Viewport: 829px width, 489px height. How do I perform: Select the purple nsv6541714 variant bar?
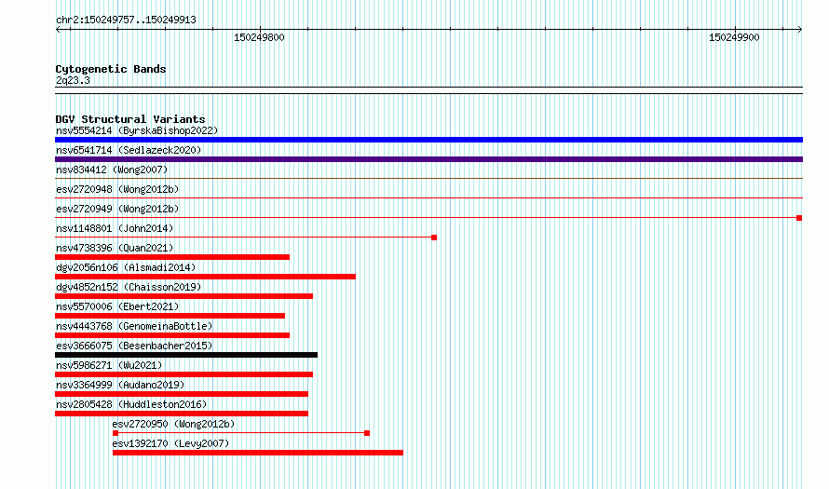tap(428, 159)
